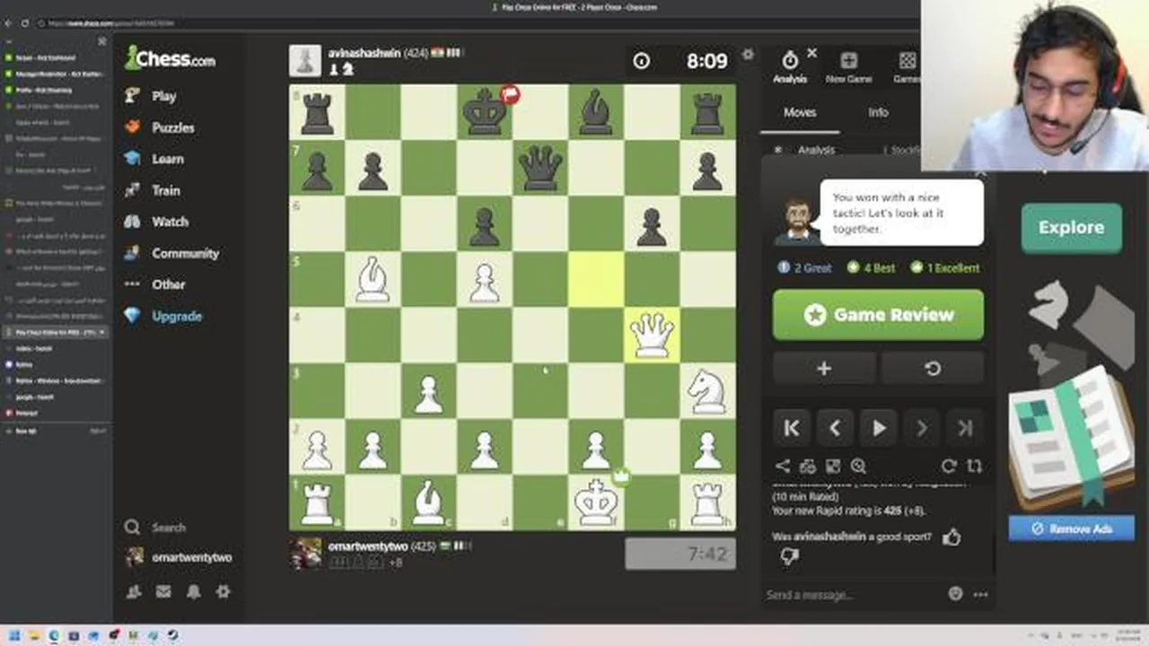Click opponent's avatar above board
The height and width of the screenshot is (646, 1149).
pos(305,60)
